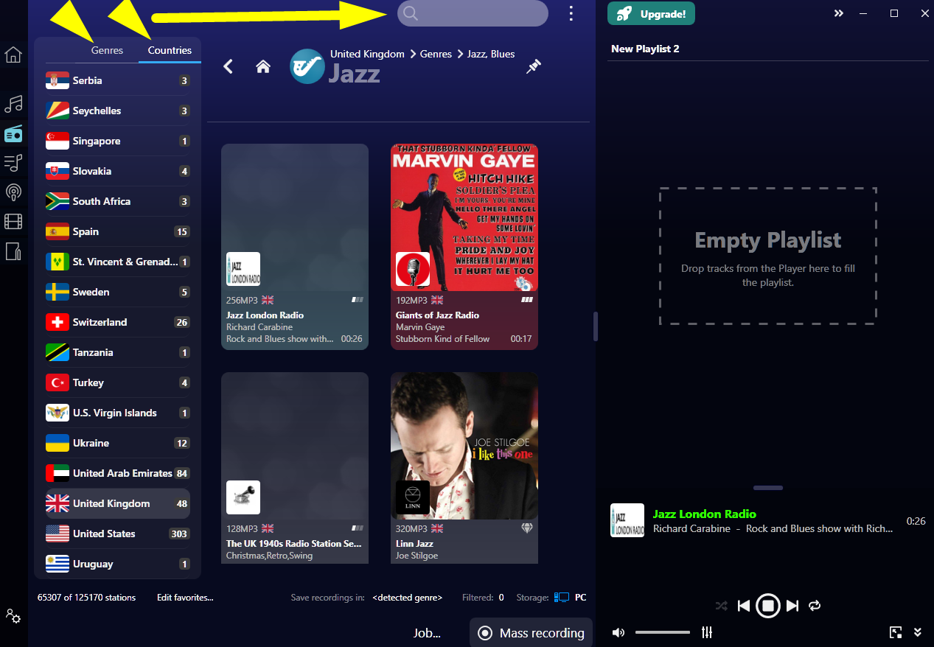Select United States in country list

(x=118, y=534)
